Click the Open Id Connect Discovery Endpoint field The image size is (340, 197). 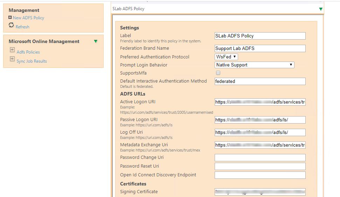click(260, 175)
